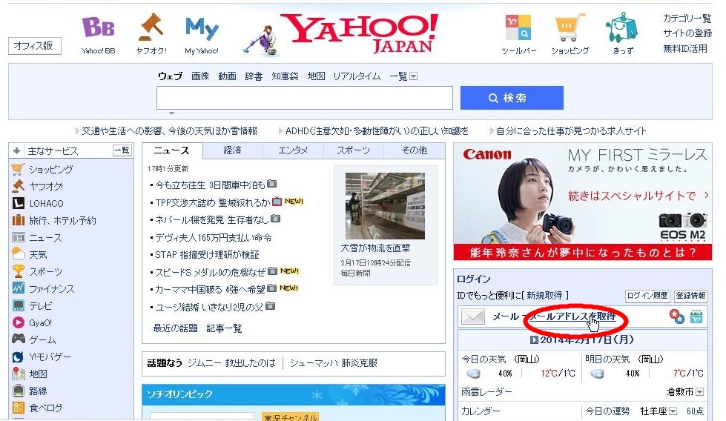The image size is (726, 421).
Task: Click the mail envelope icon
Action: pos(473,317)
